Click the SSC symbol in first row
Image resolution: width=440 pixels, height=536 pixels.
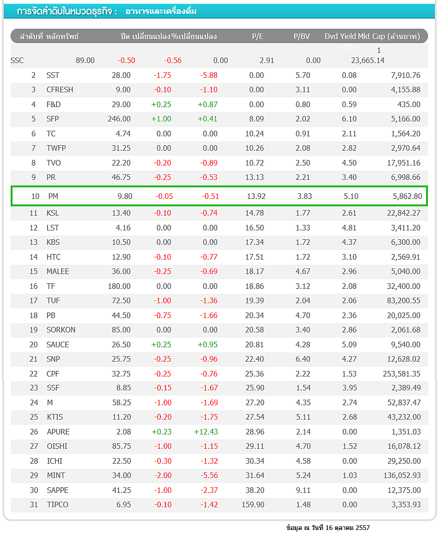tap(17, 60)
